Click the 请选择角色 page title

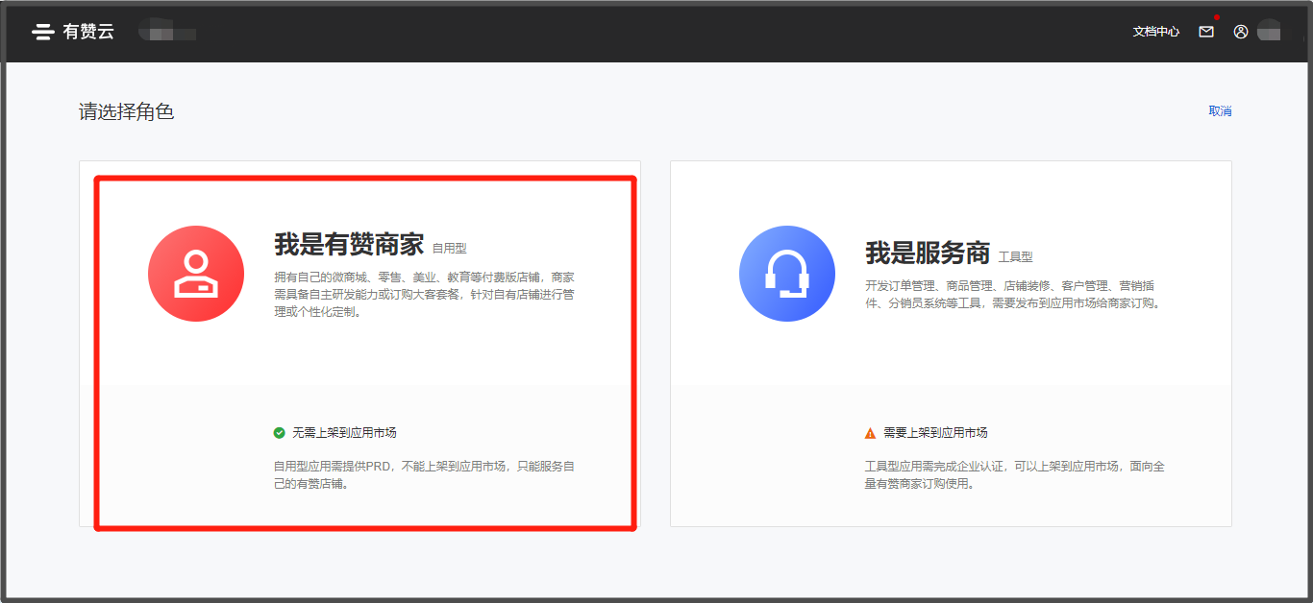pos(126,111)
